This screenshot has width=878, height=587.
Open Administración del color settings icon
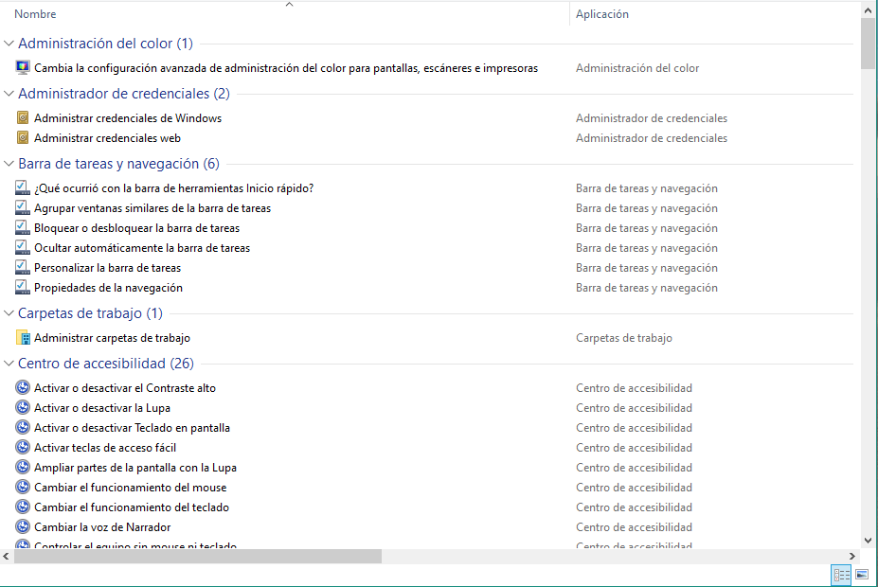[21, 67]
